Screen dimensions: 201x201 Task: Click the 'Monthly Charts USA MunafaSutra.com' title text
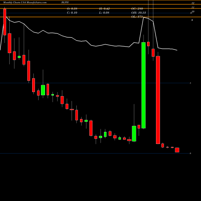(25, 2)
